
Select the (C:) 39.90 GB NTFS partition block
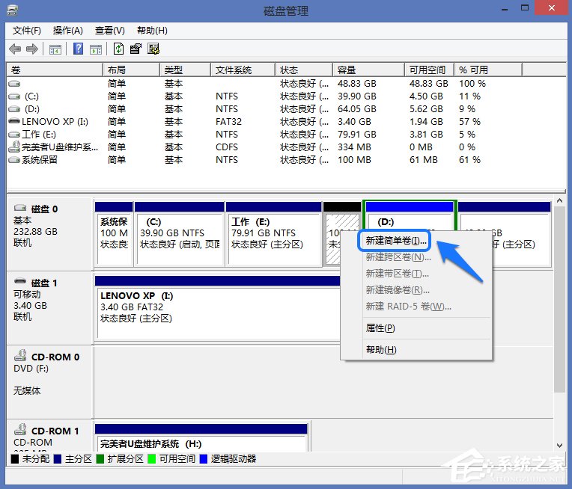point(179,234)
